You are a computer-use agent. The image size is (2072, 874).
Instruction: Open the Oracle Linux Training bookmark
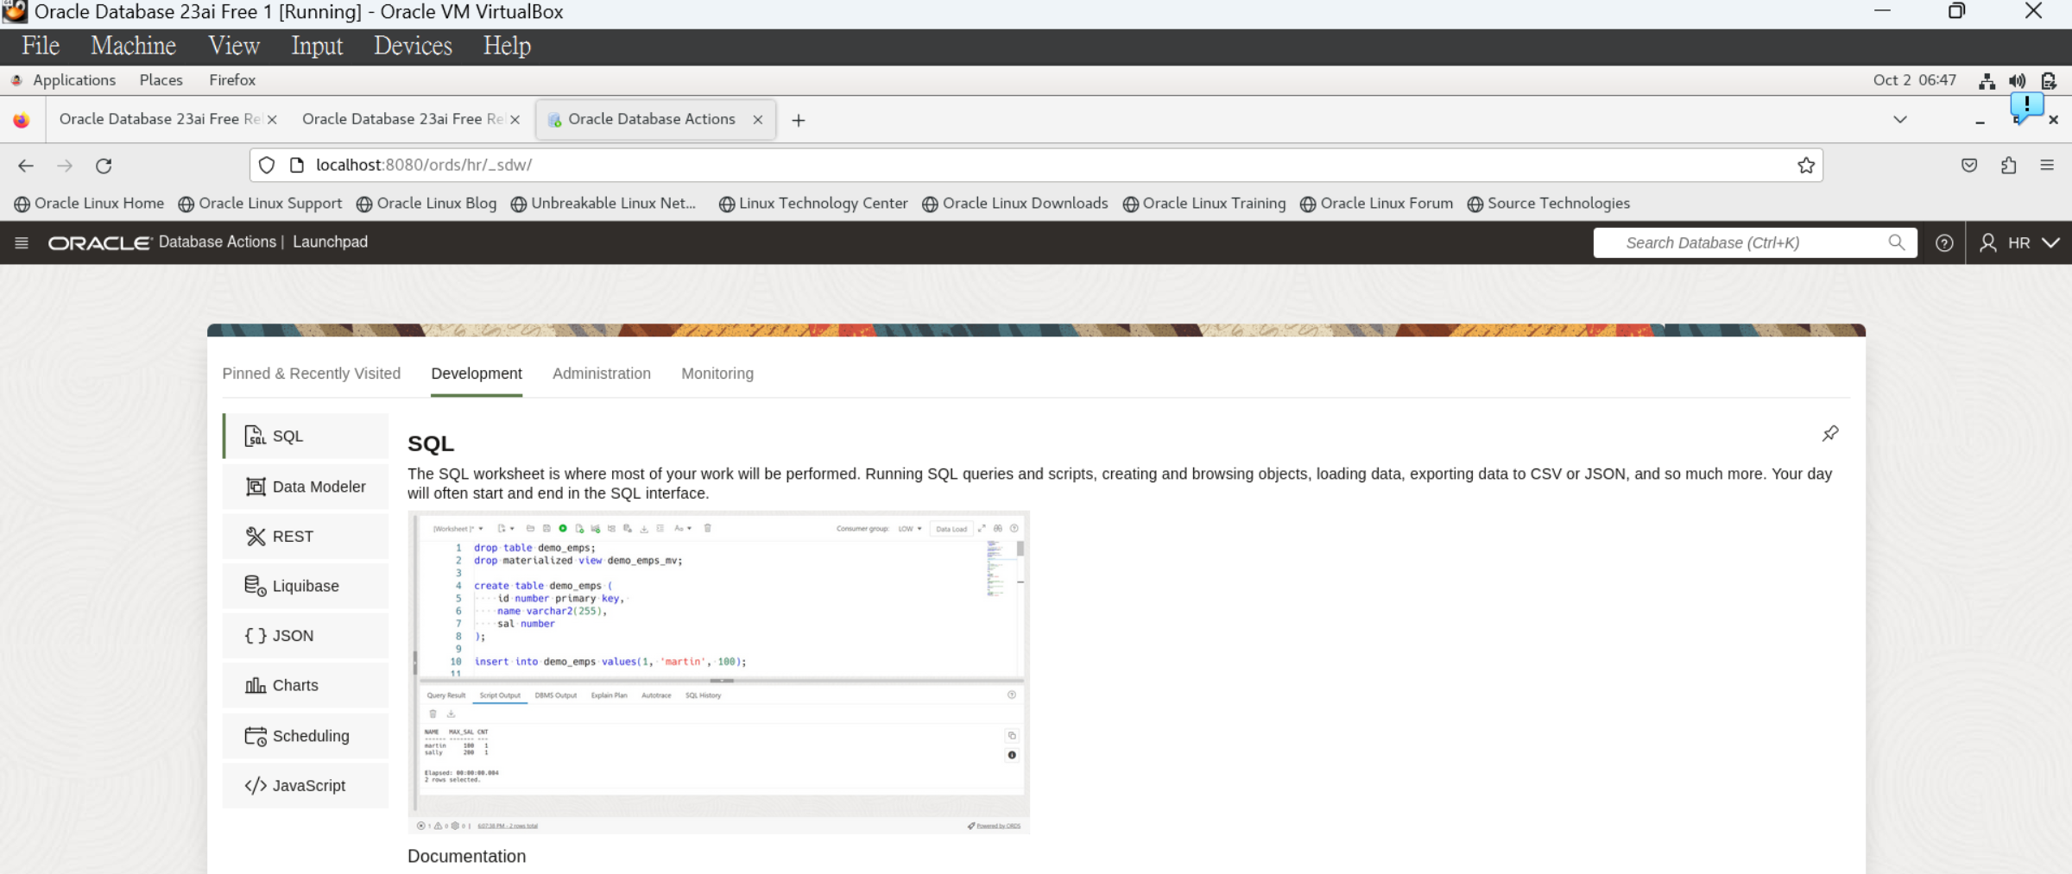(x=1204, y=204)
